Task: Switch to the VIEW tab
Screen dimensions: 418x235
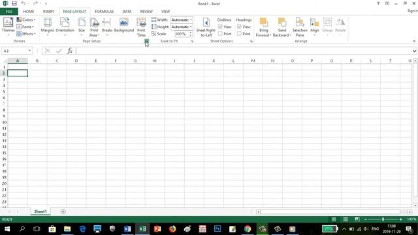Action: 165,12
